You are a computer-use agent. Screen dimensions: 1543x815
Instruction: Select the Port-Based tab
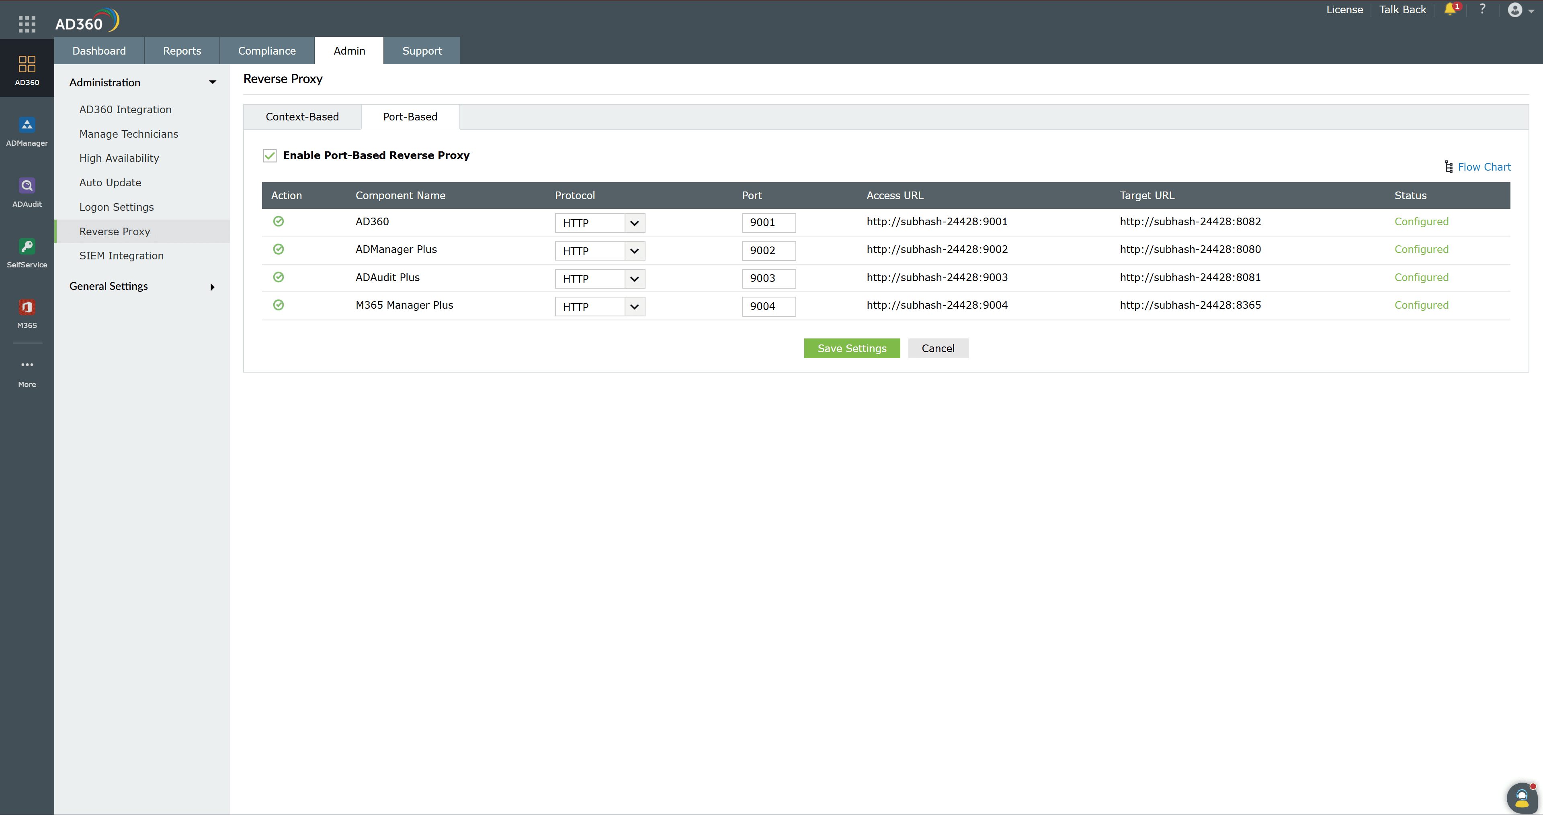(410, 117)
